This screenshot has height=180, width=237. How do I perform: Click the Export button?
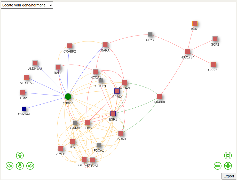(x=228, y=176)
